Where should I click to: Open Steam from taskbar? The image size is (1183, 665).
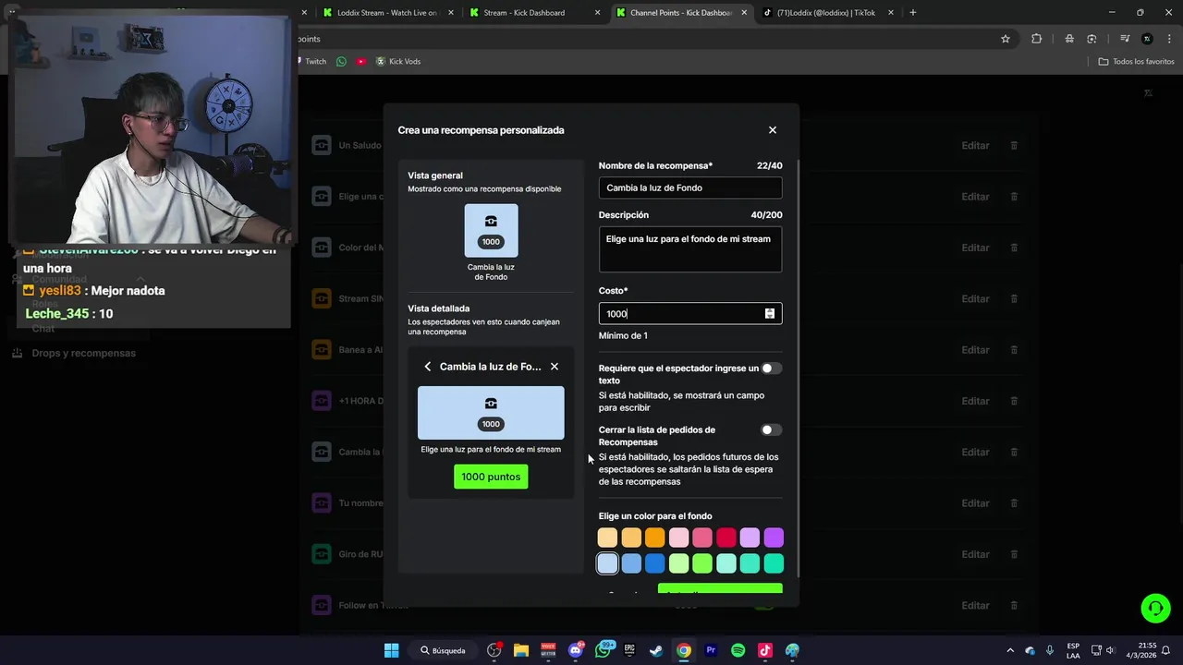pos(656,650)
